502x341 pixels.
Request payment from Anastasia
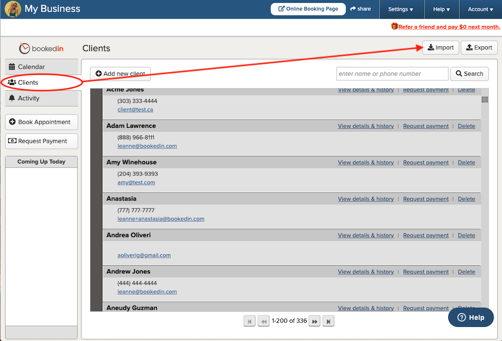tap(426, 199)
